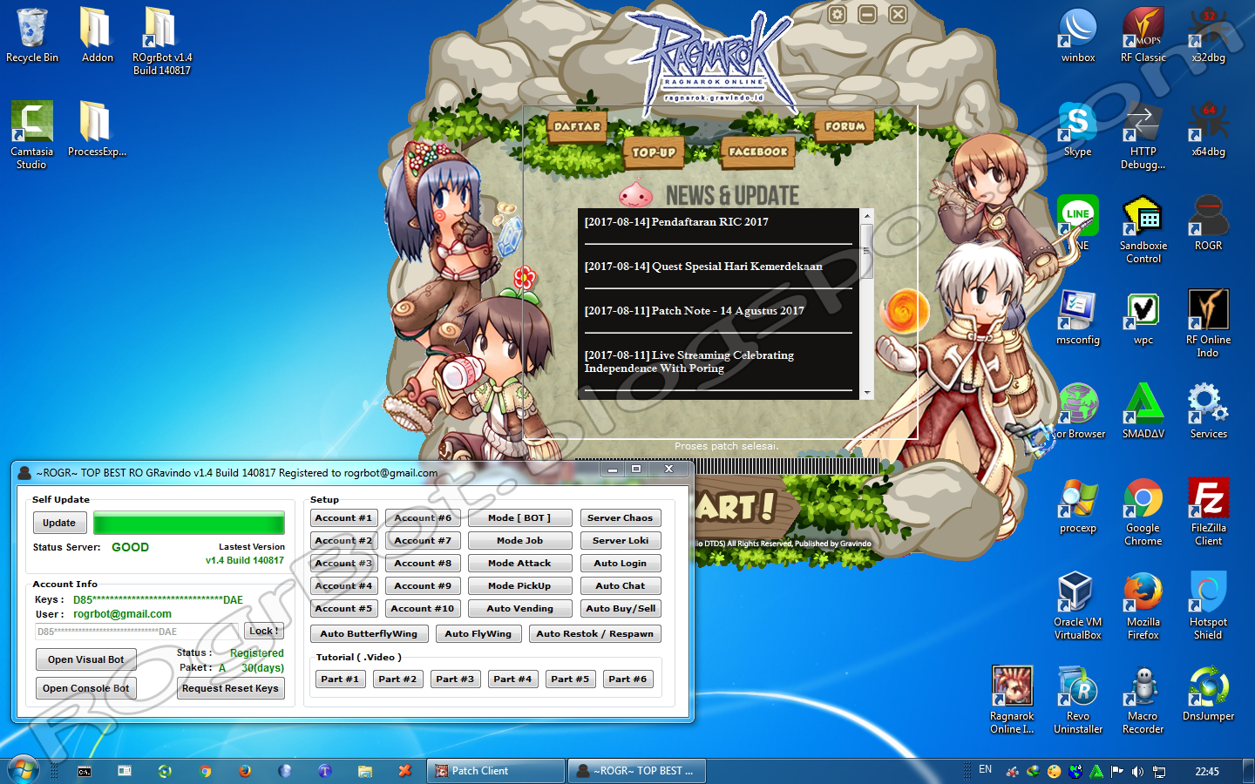Open the wpc desktop shortcut

pyautogui.click(x=1143, y=318)
